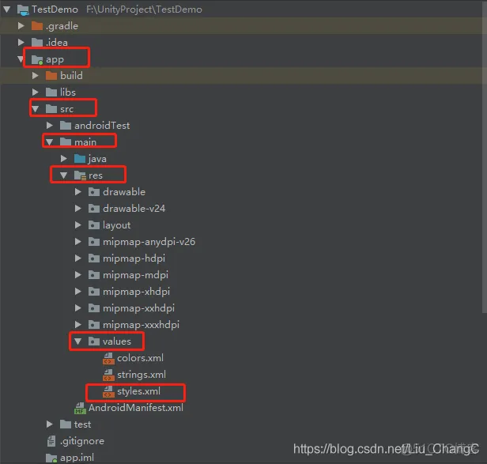Screen dimensions: 487x464
Task: Expand the .idea folder arrow
Action: [x=21, y=42]
